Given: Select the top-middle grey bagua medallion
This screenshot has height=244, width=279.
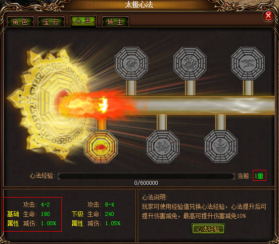Looking at the screenshot, I should [190, 63].
